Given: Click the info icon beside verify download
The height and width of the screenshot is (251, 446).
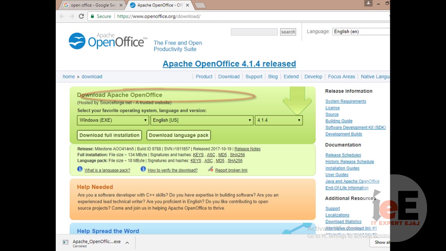Looking at the screenshot, I should pos(143,169).
